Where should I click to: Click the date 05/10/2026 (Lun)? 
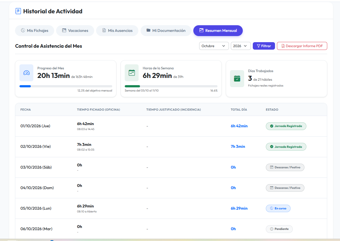click(x=36, y=208)
